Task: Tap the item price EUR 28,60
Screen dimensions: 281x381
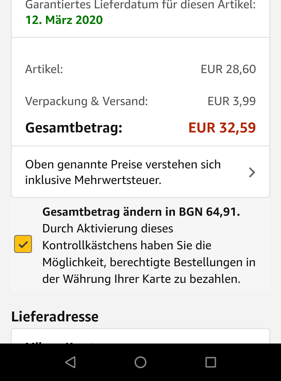Action: (x=228, y=69)
